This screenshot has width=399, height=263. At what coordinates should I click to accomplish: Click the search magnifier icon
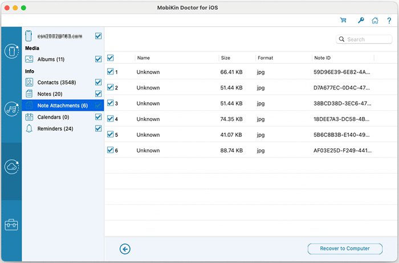point(342,39)
